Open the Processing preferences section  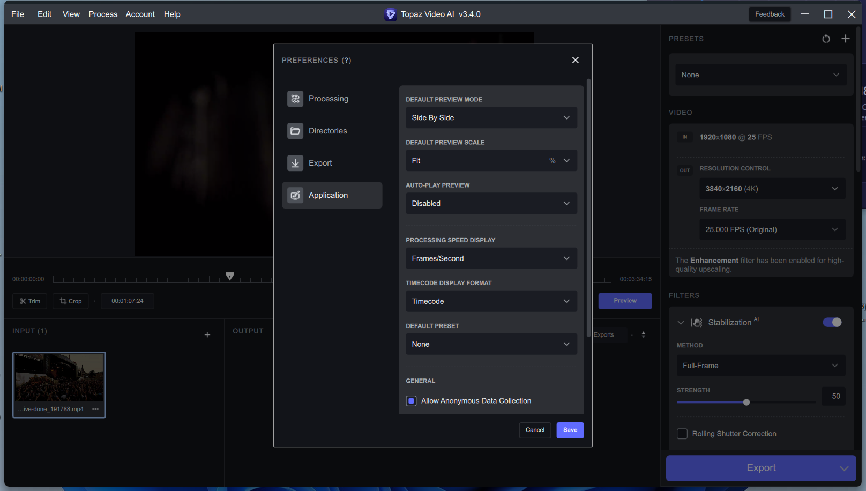point(332,99)
